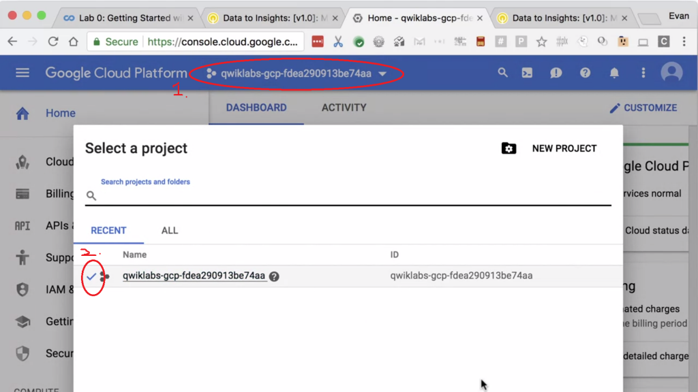Open Chrome three-dot menu
This screenshot has width=698, height=392.
tap(684, 42)
